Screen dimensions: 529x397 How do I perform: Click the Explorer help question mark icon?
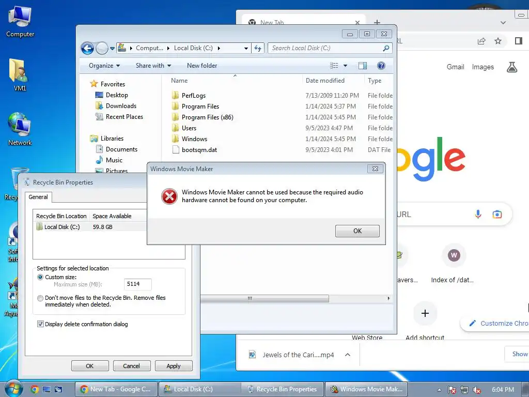pos(381,66)
